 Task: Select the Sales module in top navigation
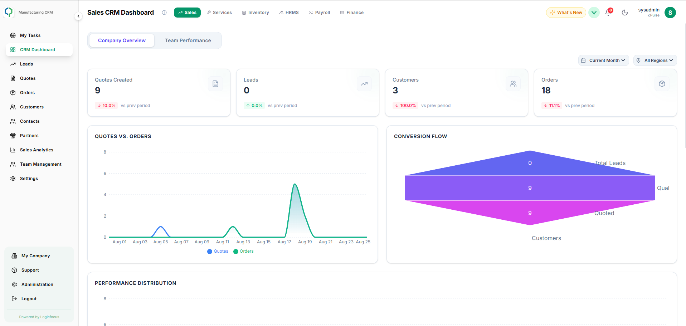[x=187, y=13]
